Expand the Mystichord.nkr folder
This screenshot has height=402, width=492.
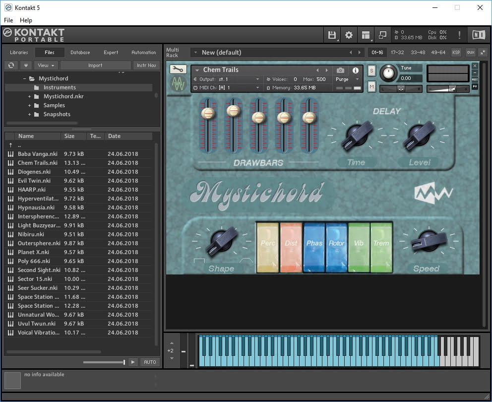click(29, 96)
